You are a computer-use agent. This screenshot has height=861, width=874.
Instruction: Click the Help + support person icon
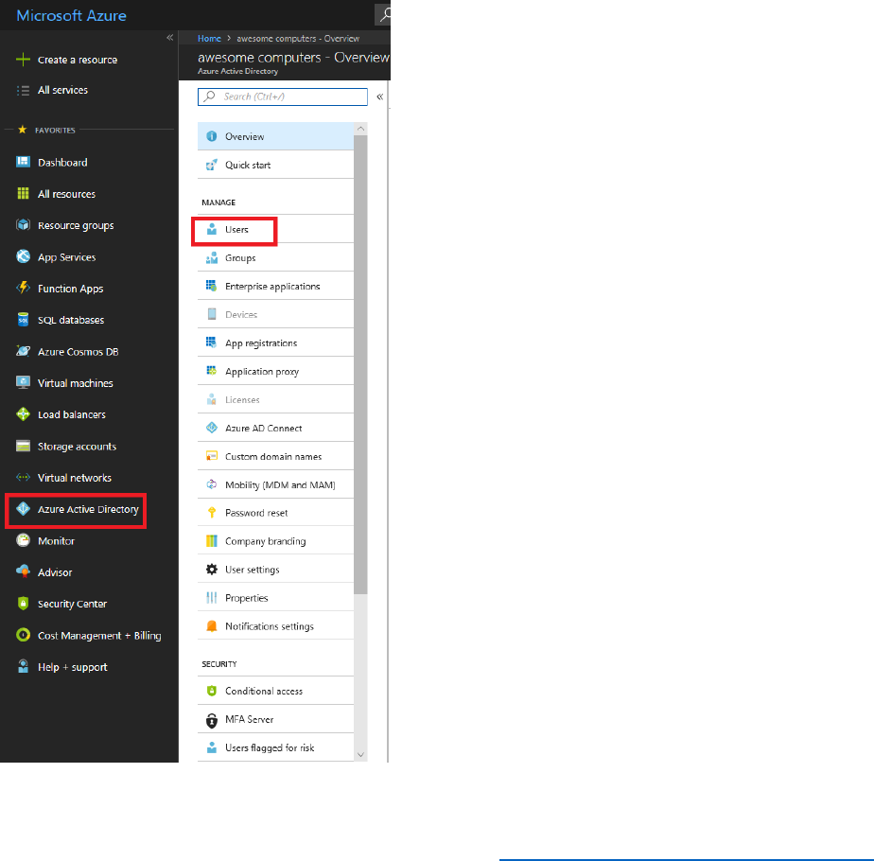pos(23,666)
